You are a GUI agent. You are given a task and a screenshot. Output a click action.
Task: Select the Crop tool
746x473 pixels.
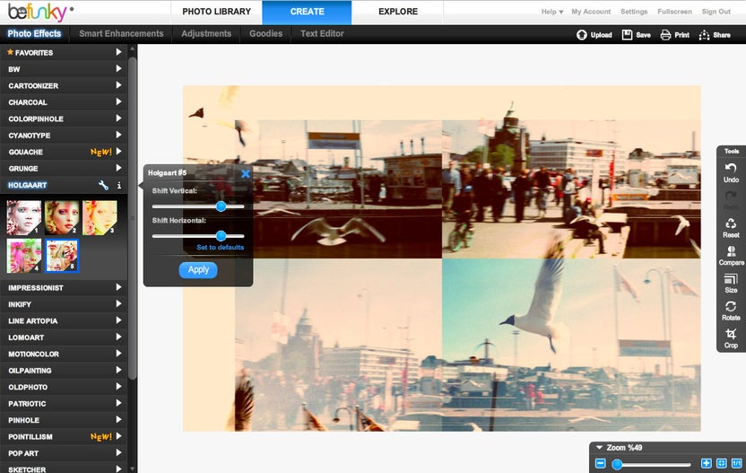731,338
